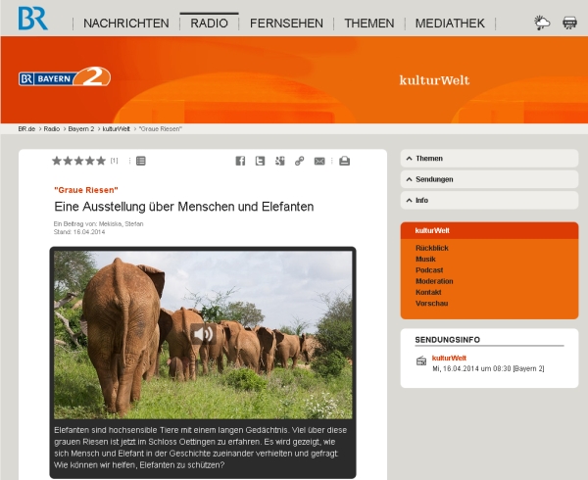Click the rating count [1]
The width and height of the screenshot is (588, 480).
tap(114, 161)
